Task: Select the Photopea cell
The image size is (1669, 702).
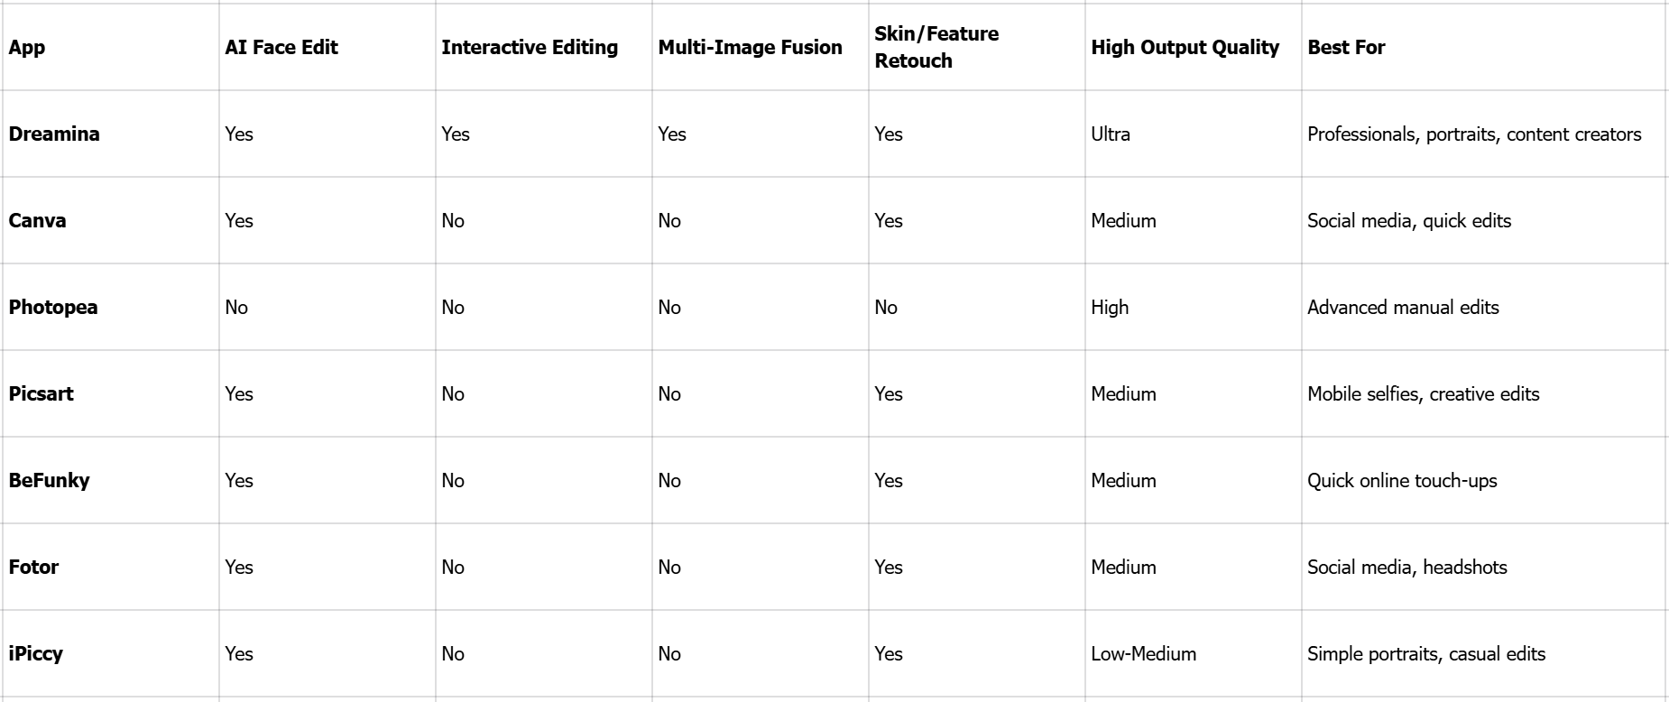Action: point(53,308)
